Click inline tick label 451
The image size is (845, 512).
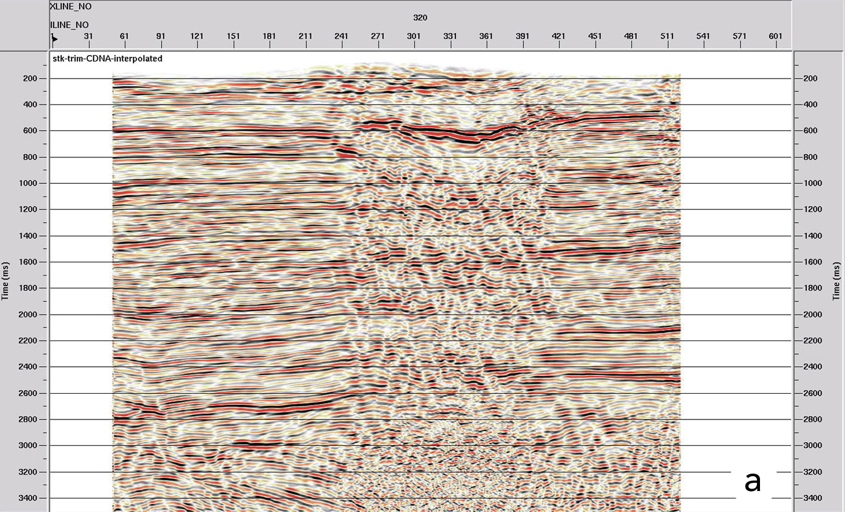pyautogui.click(x=595, y=36)
